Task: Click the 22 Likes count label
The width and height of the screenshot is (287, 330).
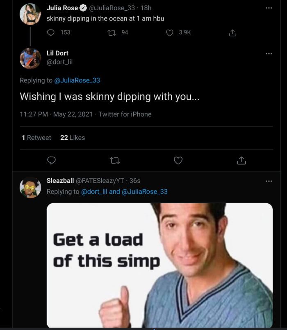Action: coord(73,138)
